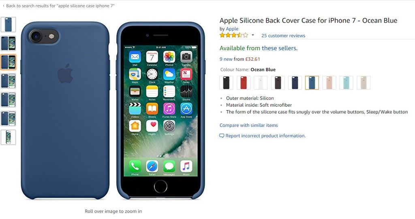
Task: Select the black colour swatch
Action: tap(226, 83)
